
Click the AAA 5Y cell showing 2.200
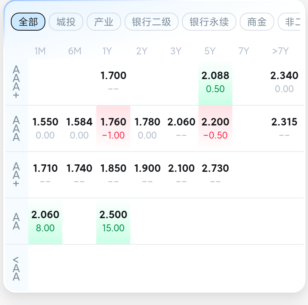click(215, 128)
